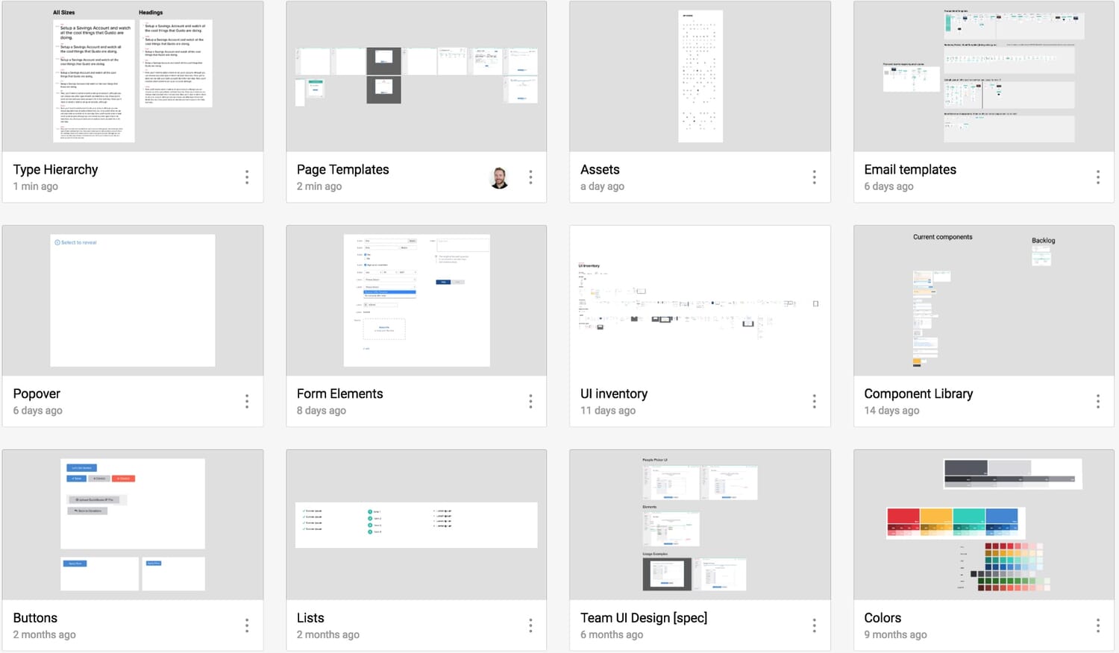Open the overflow menu on Form Elements card
1119x653 pixels.
click(530, 401)
